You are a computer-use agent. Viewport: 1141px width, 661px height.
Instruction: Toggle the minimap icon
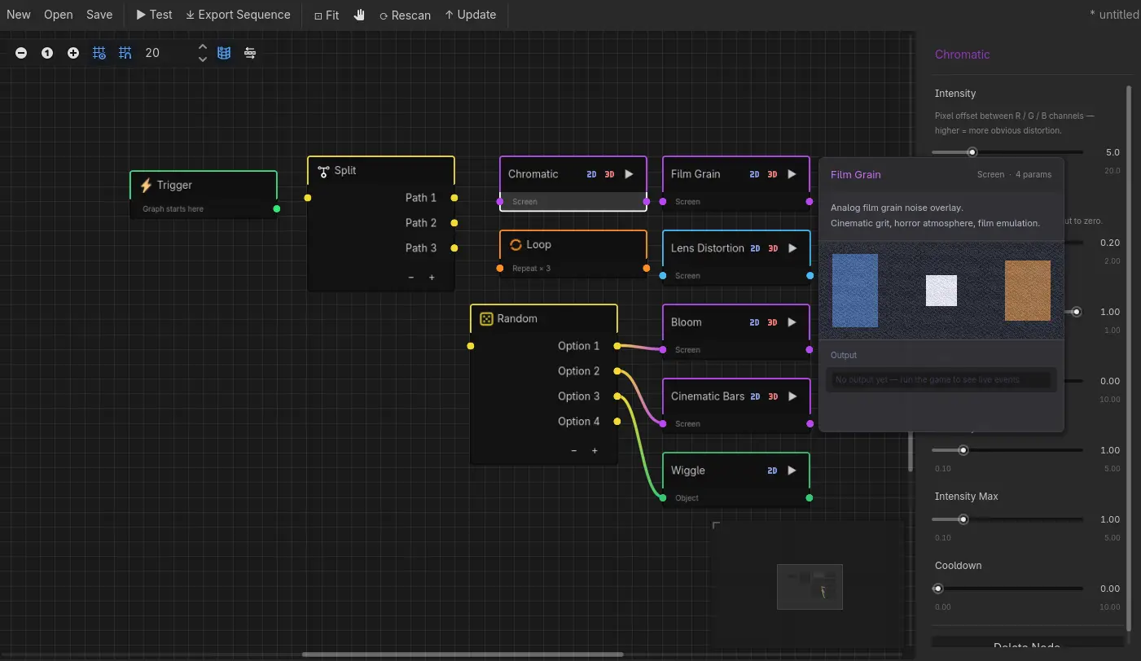[x=224, y=53]
